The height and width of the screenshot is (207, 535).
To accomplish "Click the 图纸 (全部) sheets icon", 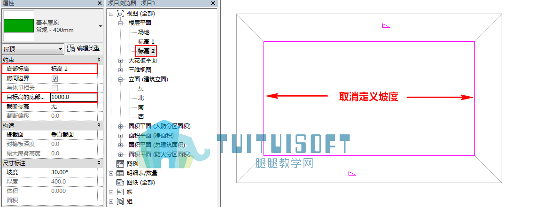I will (x=120, y=183).
